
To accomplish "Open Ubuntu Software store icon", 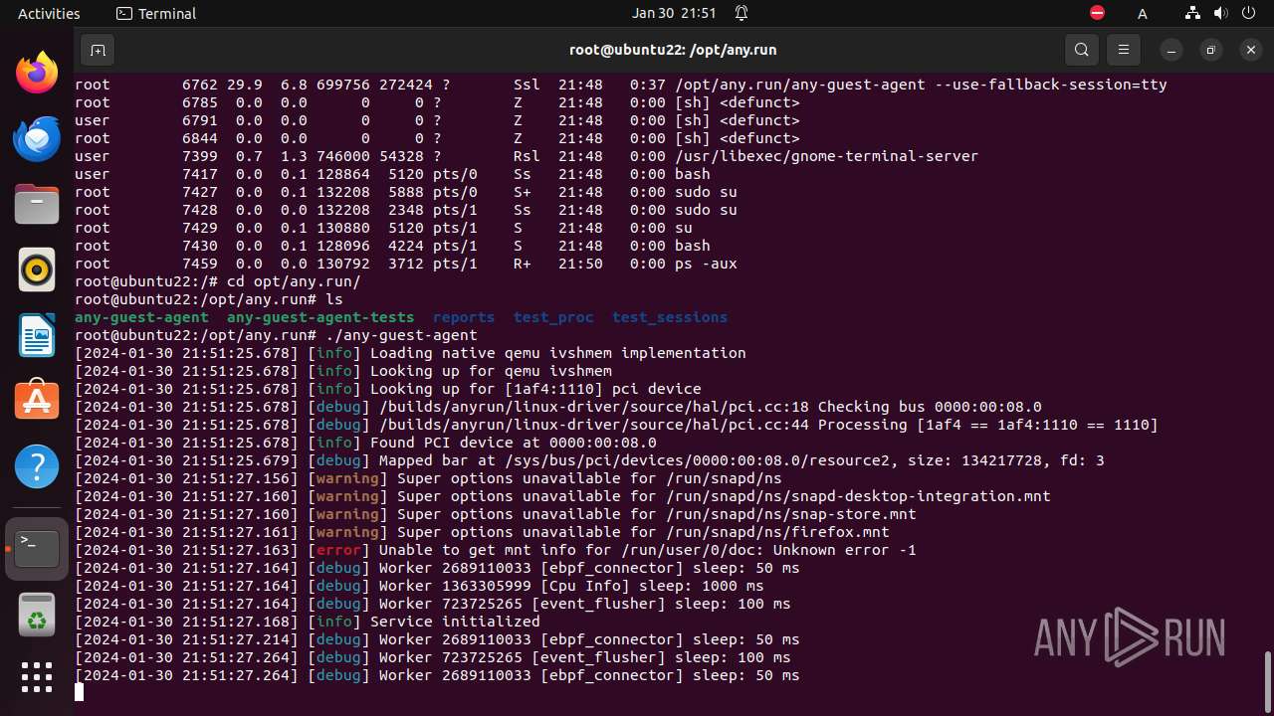I will (x=37, y=401).
